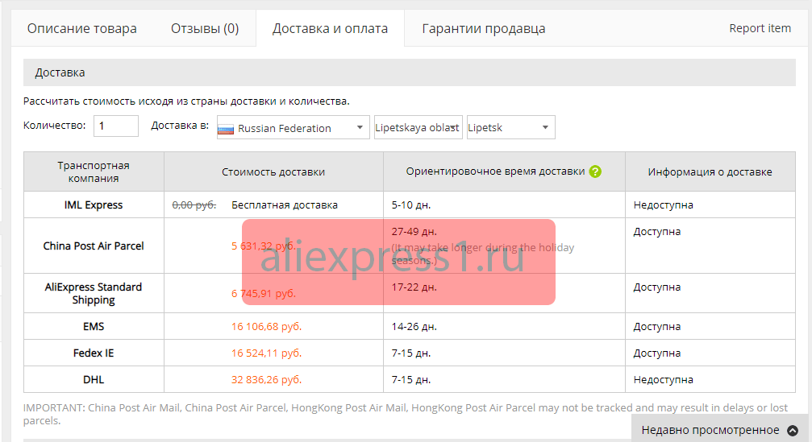Select the EMS carrier cell
Viewport: 812px width, 442px height.
[x=94, y=326]
